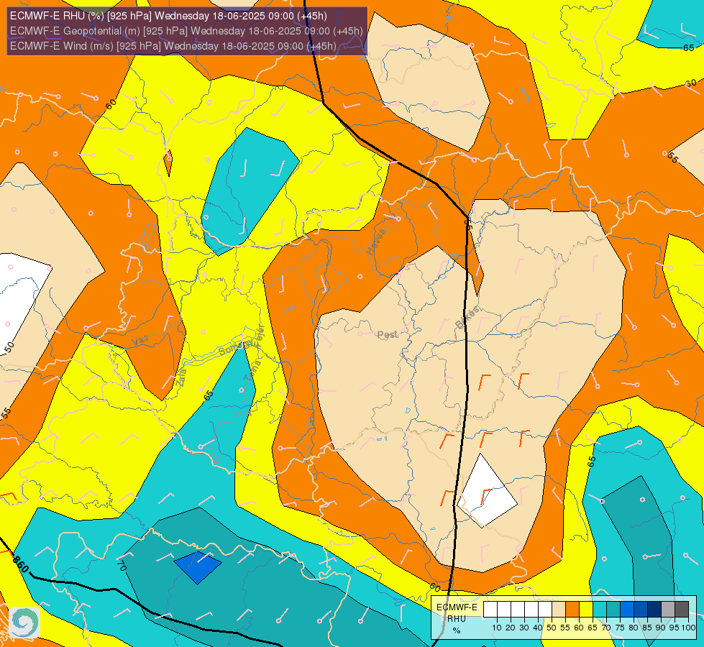Click the RHU label in legend
The width and height of the screenshot is (704, 647).
[457, 619]
